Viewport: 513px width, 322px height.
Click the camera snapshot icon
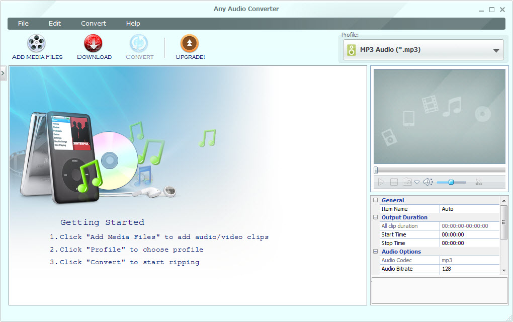coord(407,182)
